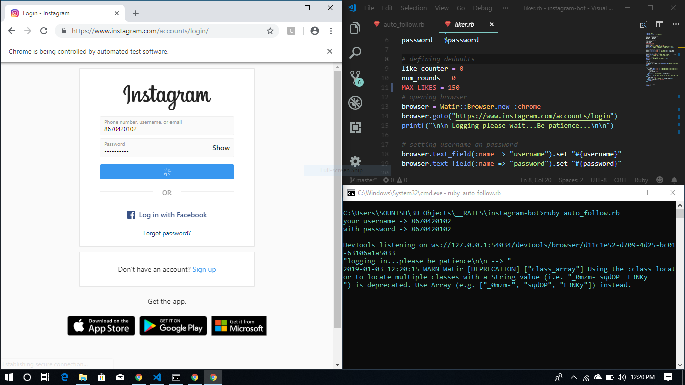Click the cmd.exe title bar icon

(351, 192)
